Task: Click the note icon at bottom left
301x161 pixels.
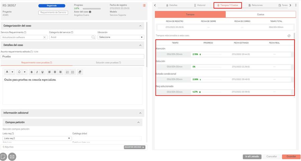Action: click(x=3, y=156)
